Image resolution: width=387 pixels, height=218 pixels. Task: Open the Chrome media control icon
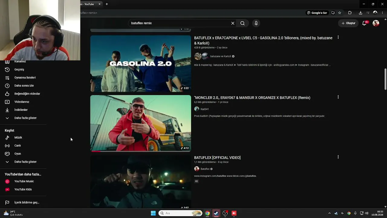point(368,13)
